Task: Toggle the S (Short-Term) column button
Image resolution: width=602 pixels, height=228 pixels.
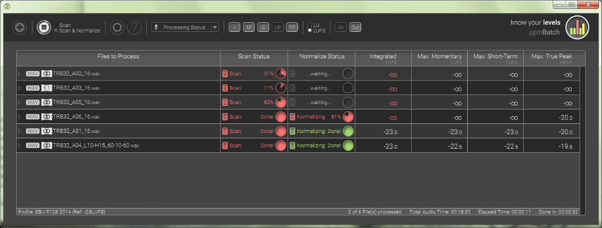Action: (x=263, y=27)
